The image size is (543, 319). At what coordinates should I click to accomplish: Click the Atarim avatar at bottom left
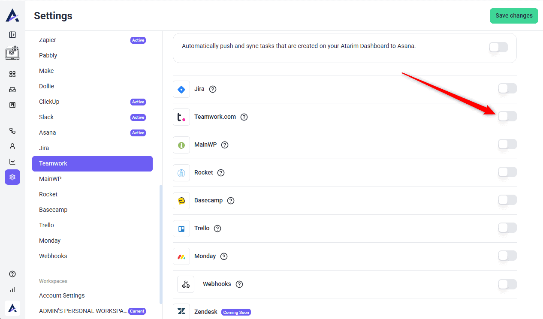point(12,308)
